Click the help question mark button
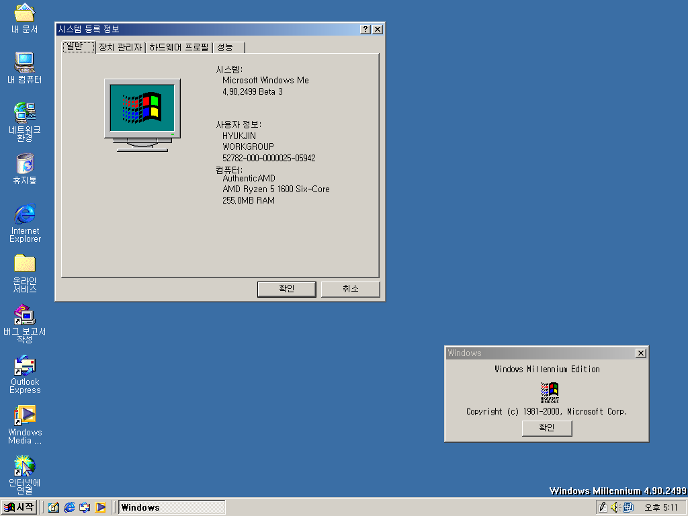The width and height of the screenshot is (688, 516). pos(365,29)
